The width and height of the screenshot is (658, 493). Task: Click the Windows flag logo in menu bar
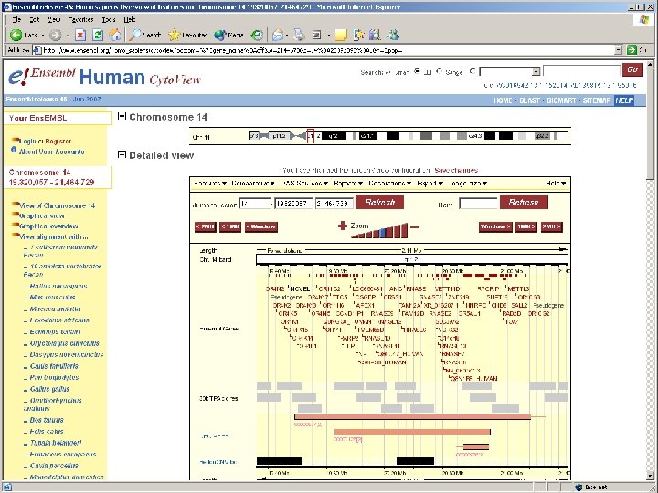644,19
